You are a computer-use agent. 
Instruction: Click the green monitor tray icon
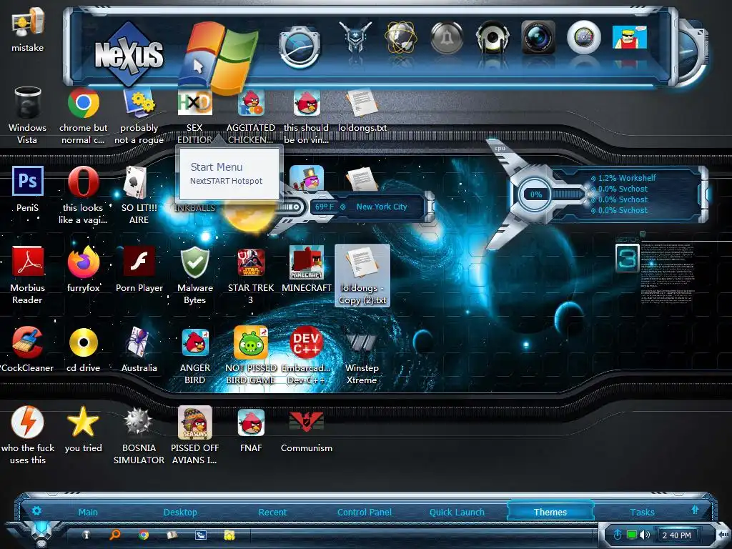tap(632, 535)
